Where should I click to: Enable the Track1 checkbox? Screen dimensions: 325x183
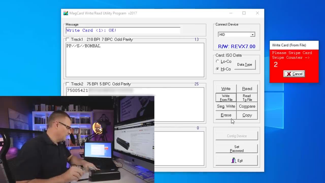(x=67, y=39)
